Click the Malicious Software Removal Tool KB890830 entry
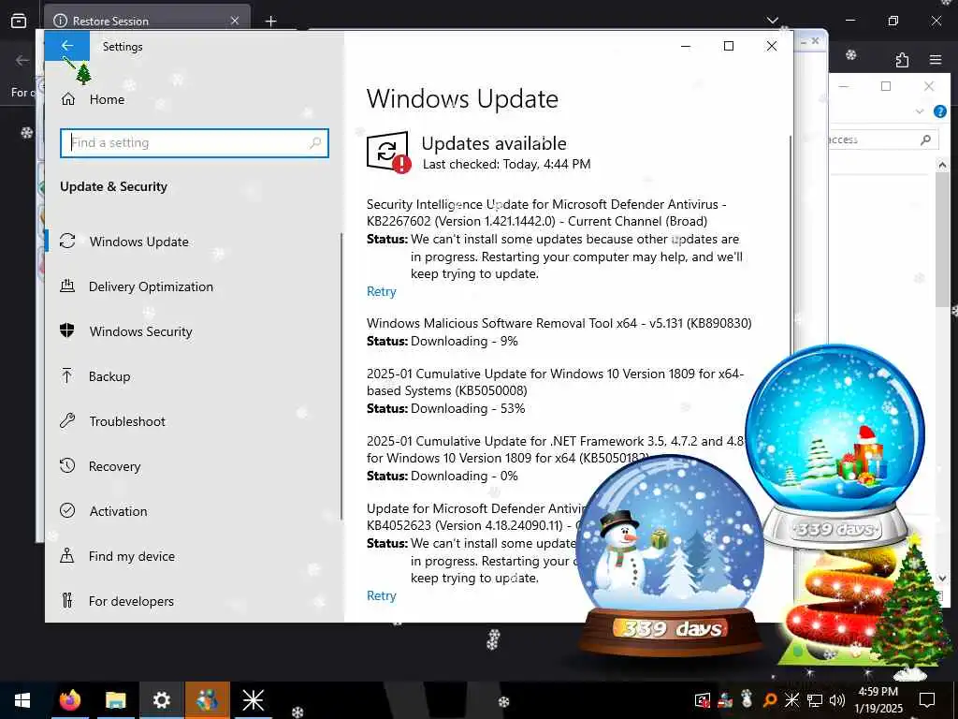 559,332
